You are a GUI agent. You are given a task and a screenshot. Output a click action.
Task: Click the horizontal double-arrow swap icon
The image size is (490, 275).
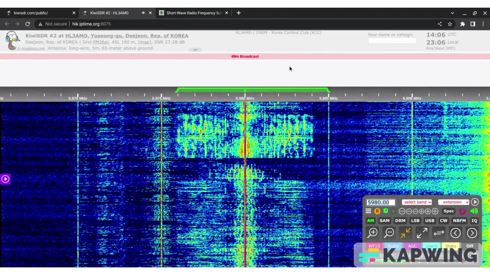coord(439,233)
